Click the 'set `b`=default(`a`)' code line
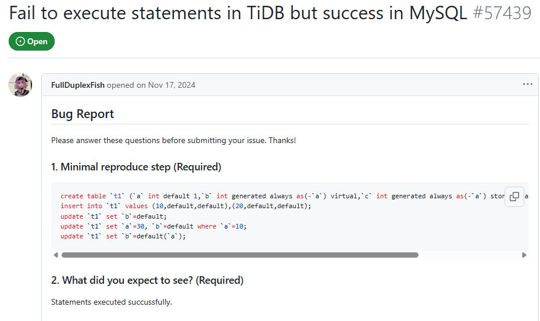This screenshot has height=321, width=540. 123,236
